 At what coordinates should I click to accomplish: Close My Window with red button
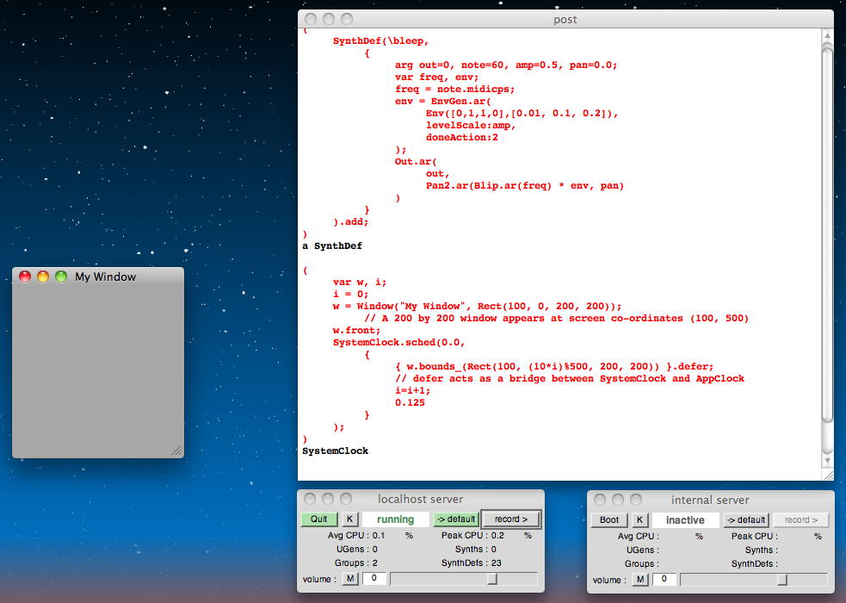pyautogui.click(x=25, y=277)
